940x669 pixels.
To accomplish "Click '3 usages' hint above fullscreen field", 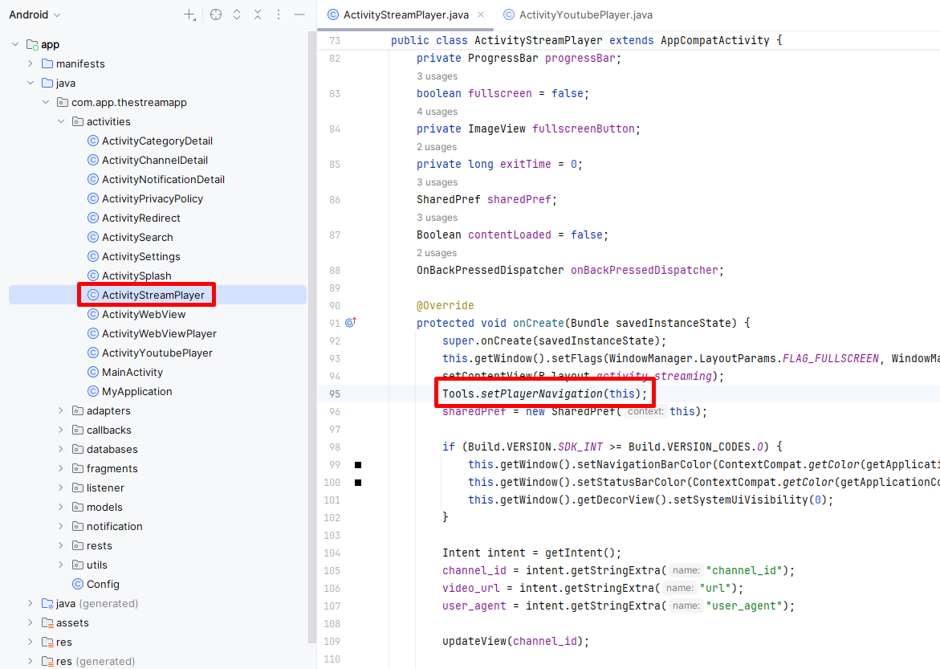I will 437,76.
